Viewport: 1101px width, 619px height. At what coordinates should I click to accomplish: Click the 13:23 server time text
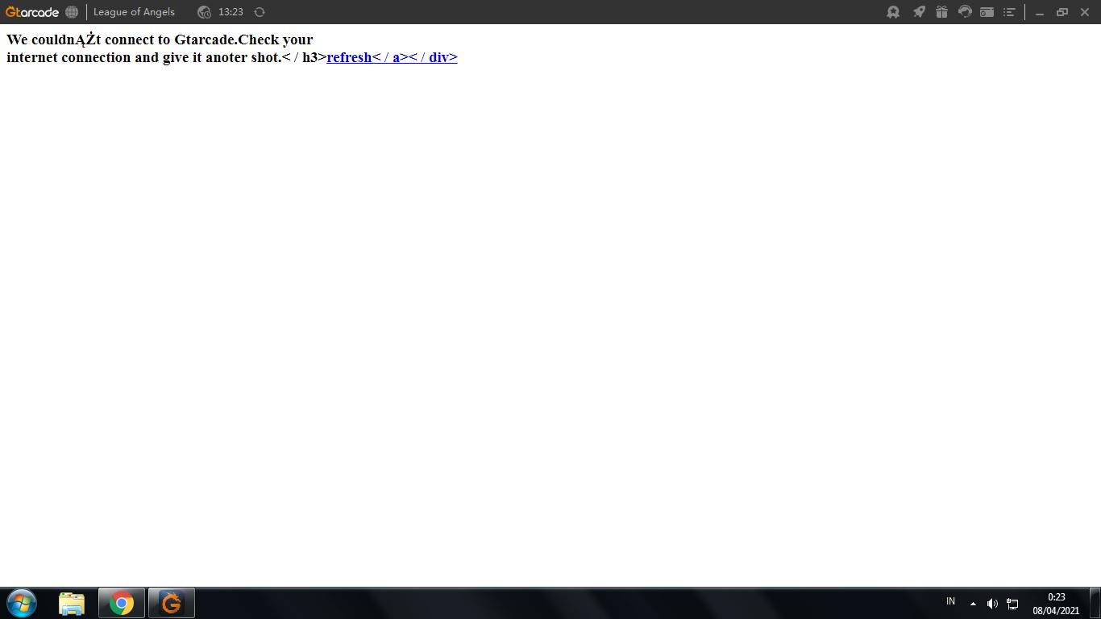coord(231,12)
